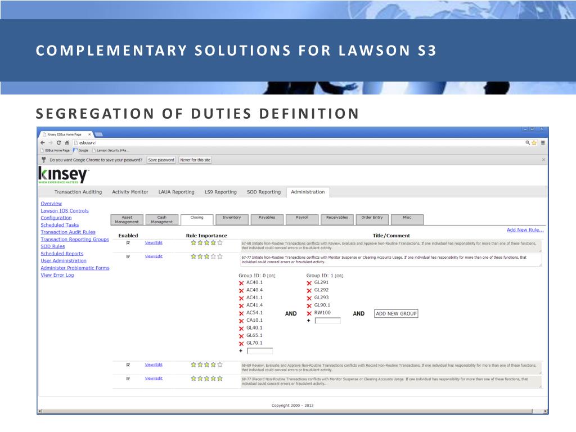Select Cash Management category tab
This screenshot has width=576, height=432.
pyautogui.click(x=161, y=220)
